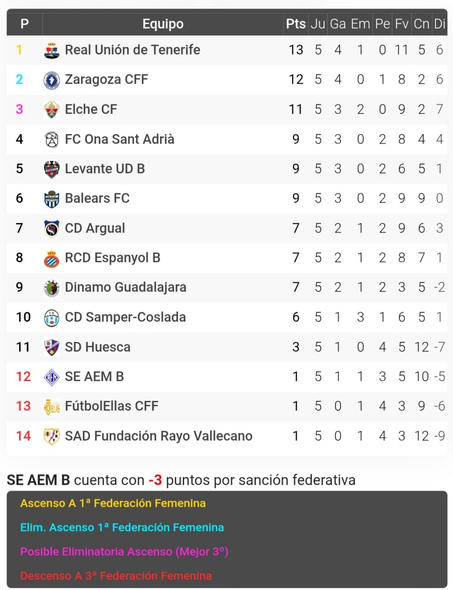Click the Balears FC shield icon
Screen dimensions: 453x590
52,199
